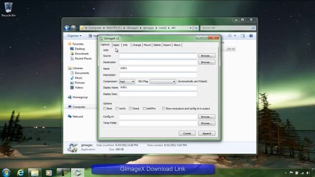Switch to the About tab
Screen dimensions: 315x177
tap(177, 45)
